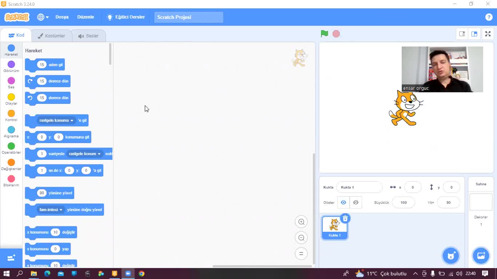Viewport: 497px width, 279px height.
Task: Zoom in the code workspace
Action: tap(301, 222)
